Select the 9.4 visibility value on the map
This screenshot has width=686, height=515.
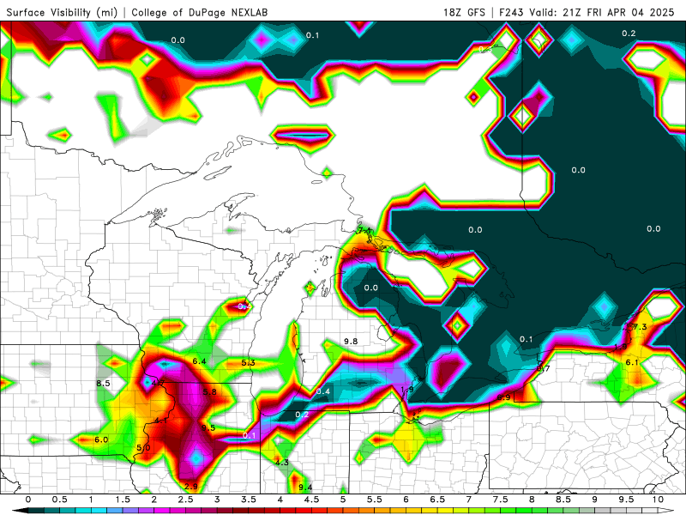point(305,488)
